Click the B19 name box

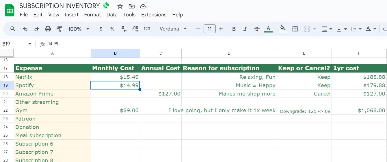pyautogui.click(x=14, y=44)
